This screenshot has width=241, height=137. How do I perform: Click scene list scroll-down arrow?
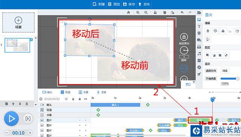(36, 105)
